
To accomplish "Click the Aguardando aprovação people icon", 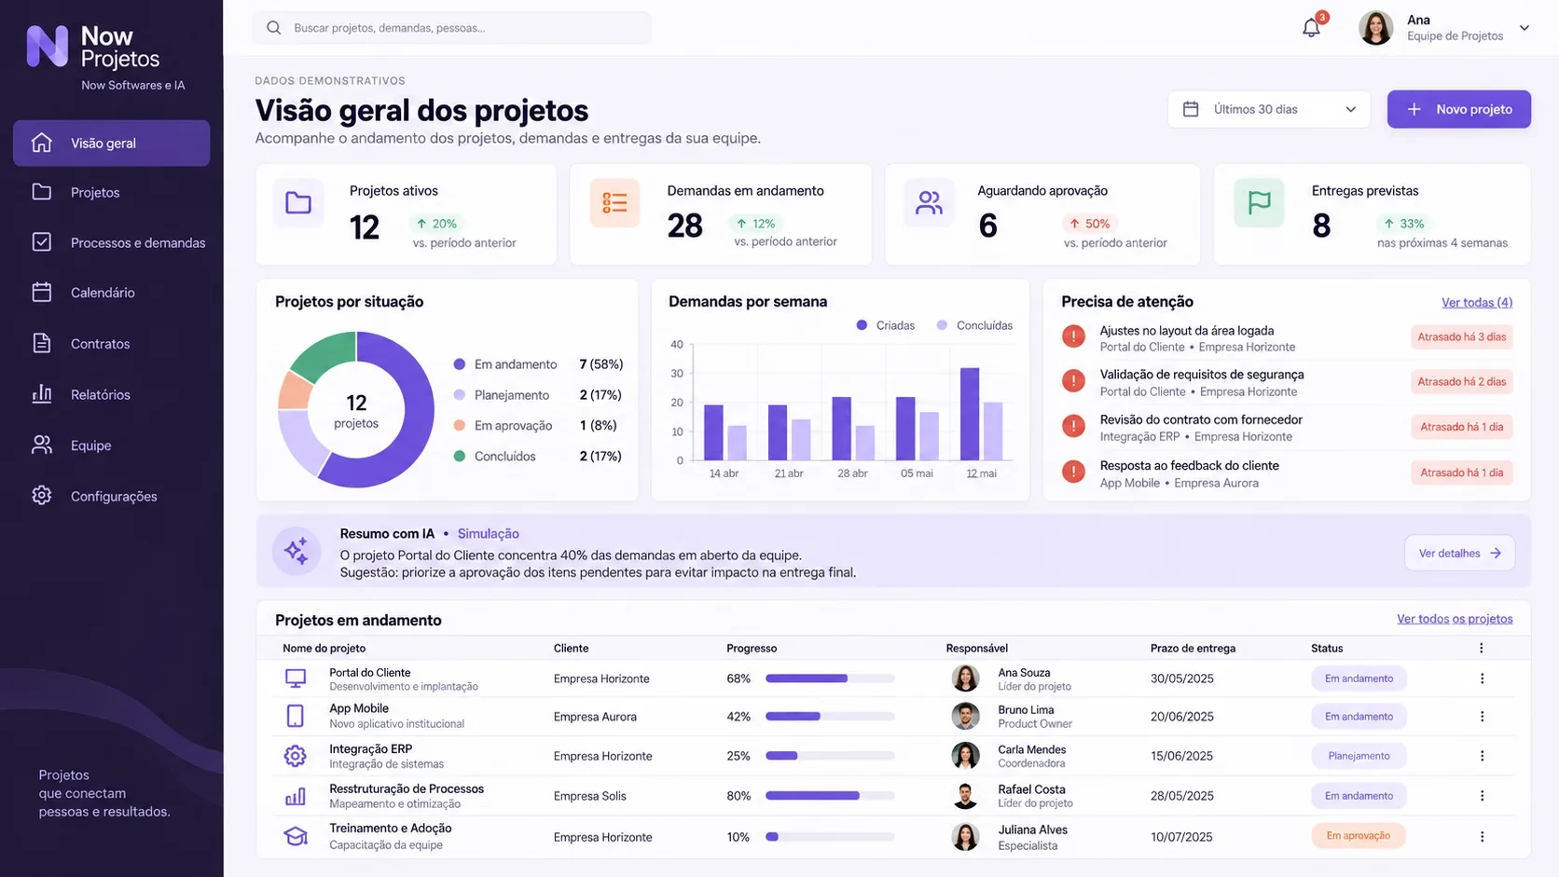I will tap(929, 202).
